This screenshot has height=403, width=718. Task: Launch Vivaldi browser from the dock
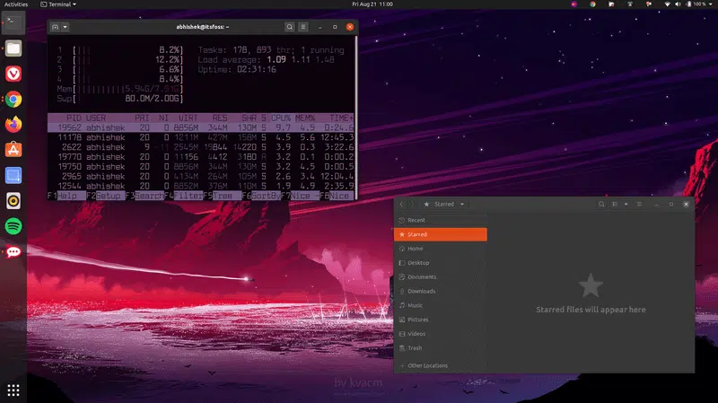coord(13,74)
